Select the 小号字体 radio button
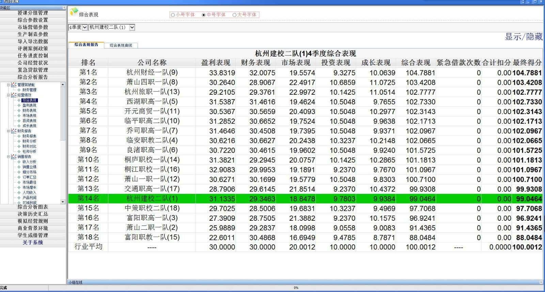 click(x=173, y=15)
